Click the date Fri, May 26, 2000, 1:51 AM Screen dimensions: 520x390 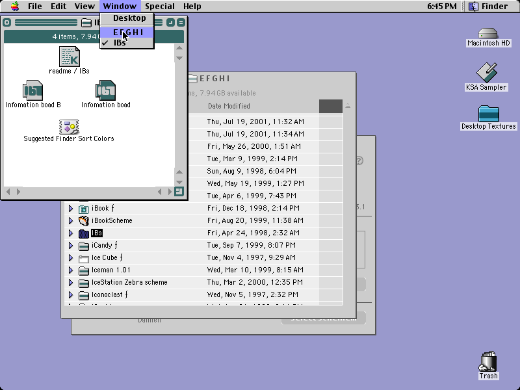tap(253, 146)
